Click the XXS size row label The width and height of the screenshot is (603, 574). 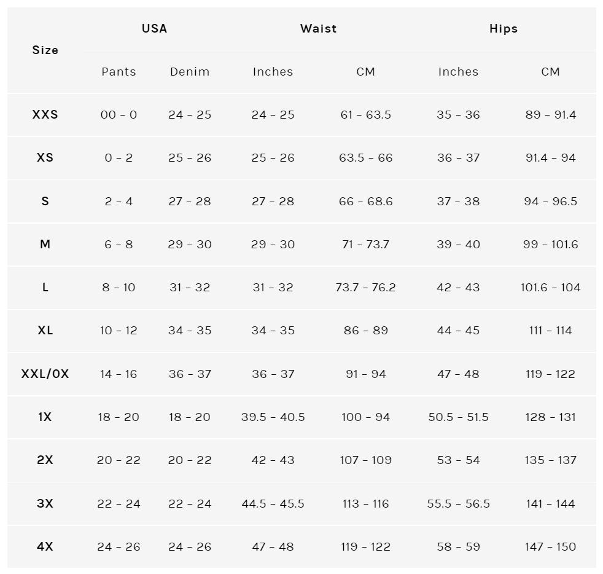pos(45,115)
